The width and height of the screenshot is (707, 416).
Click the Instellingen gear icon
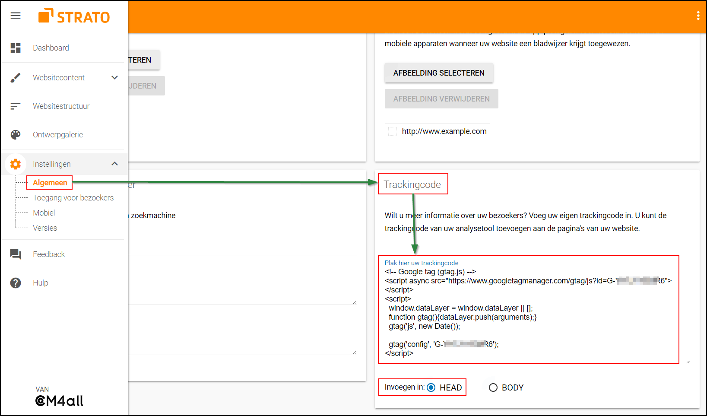(16, 164)
